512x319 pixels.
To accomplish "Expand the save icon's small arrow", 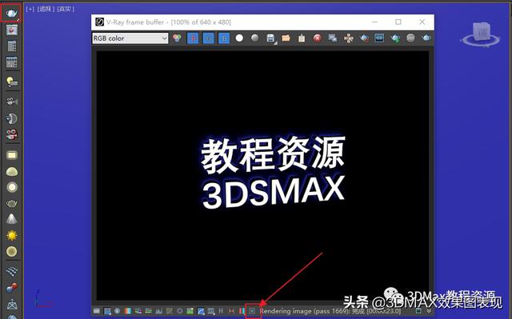I will 275,43.
